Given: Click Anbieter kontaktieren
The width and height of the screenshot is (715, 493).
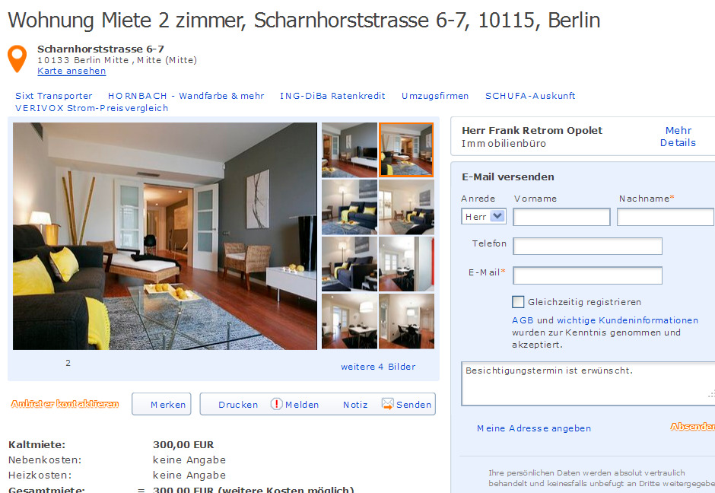Looking at the screenshot, I should pos(65,404).
